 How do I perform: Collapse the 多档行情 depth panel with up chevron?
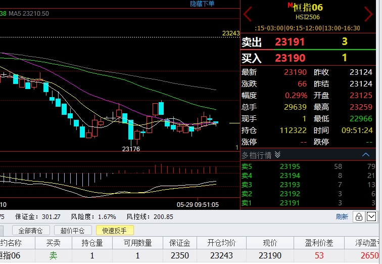click(x=366, y=155)
